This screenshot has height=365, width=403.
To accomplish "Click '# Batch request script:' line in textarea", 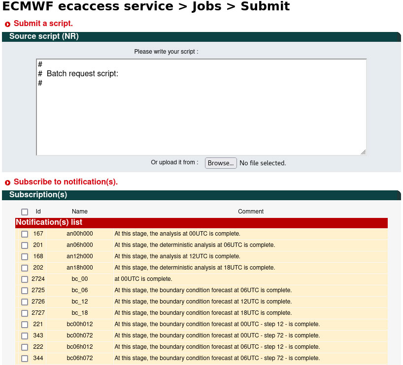I will coord(78,74).
